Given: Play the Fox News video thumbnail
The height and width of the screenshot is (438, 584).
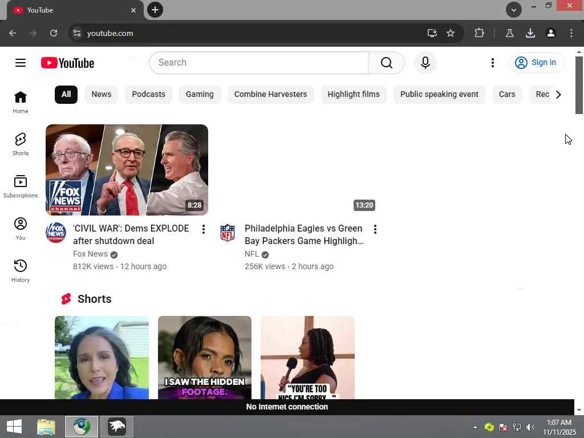Looking at the screenshot, I should coord(127,170).
